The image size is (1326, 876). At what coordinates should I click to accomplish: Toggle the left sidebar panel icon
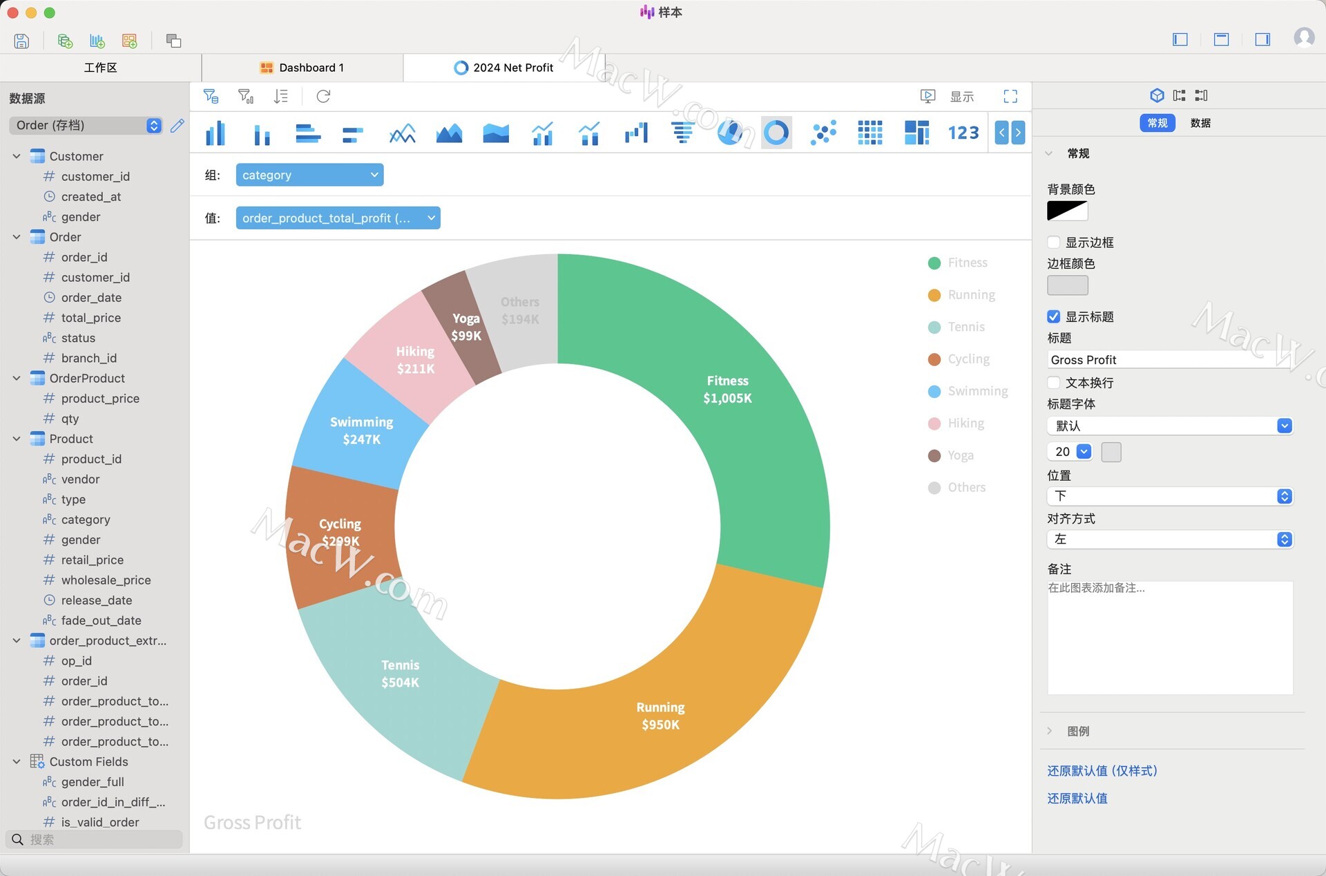(x=1180, y=39)
